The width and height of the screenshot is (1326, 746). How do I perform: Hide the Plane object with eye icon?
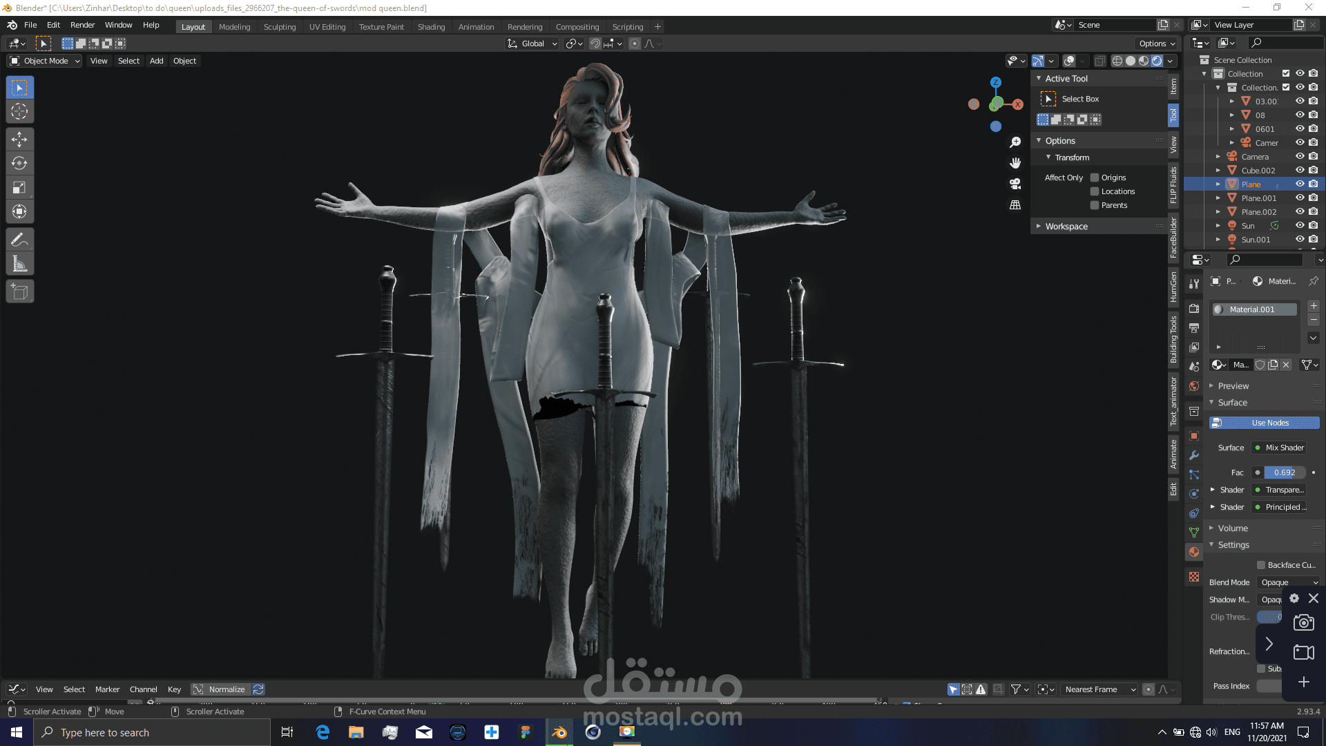click(1300, 184)
